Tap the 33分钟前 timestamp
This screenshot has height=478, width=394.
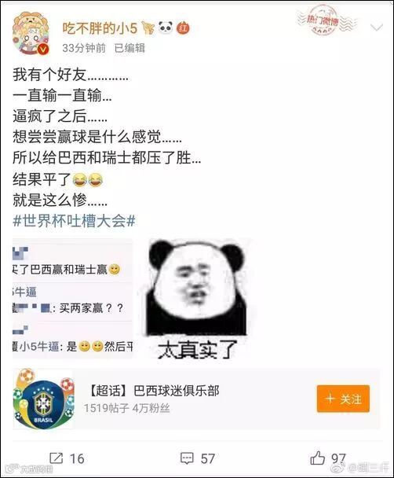tap(84, 48)
